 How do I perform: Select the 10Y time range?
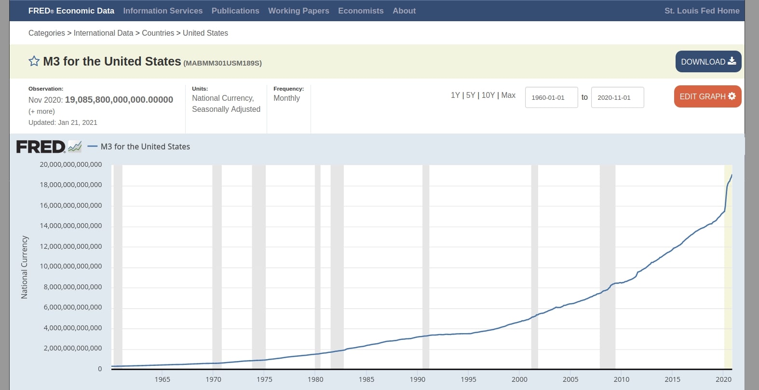488,95
